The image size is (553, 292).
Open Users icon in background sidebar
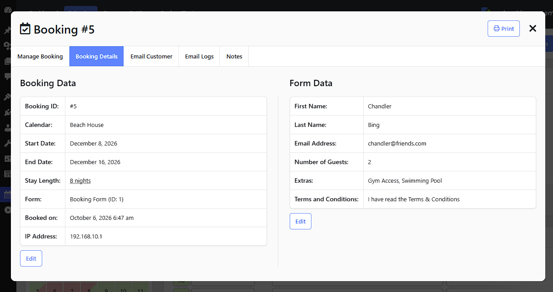(x=8, y=128)
